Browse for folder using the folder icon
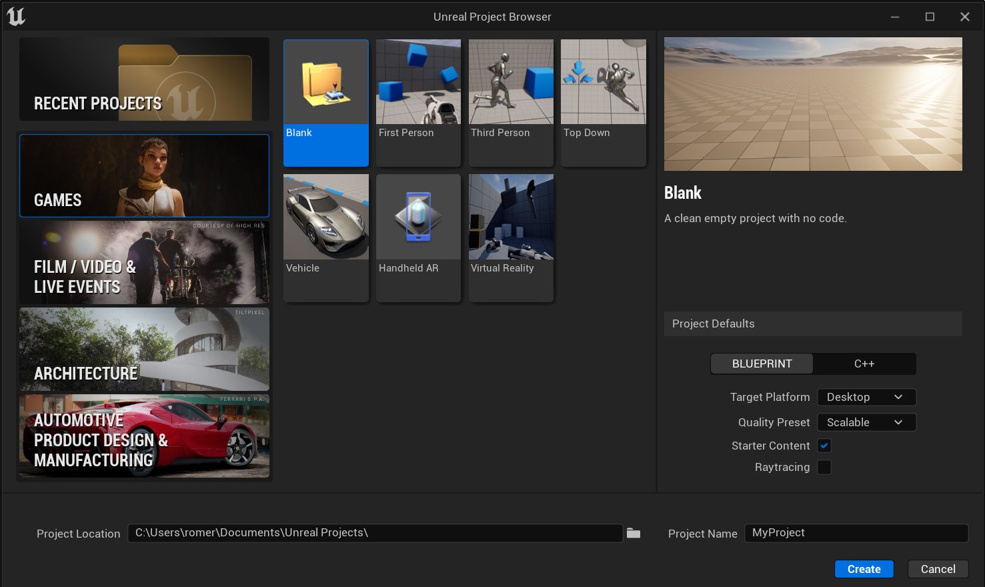 (x=634, y=533)
